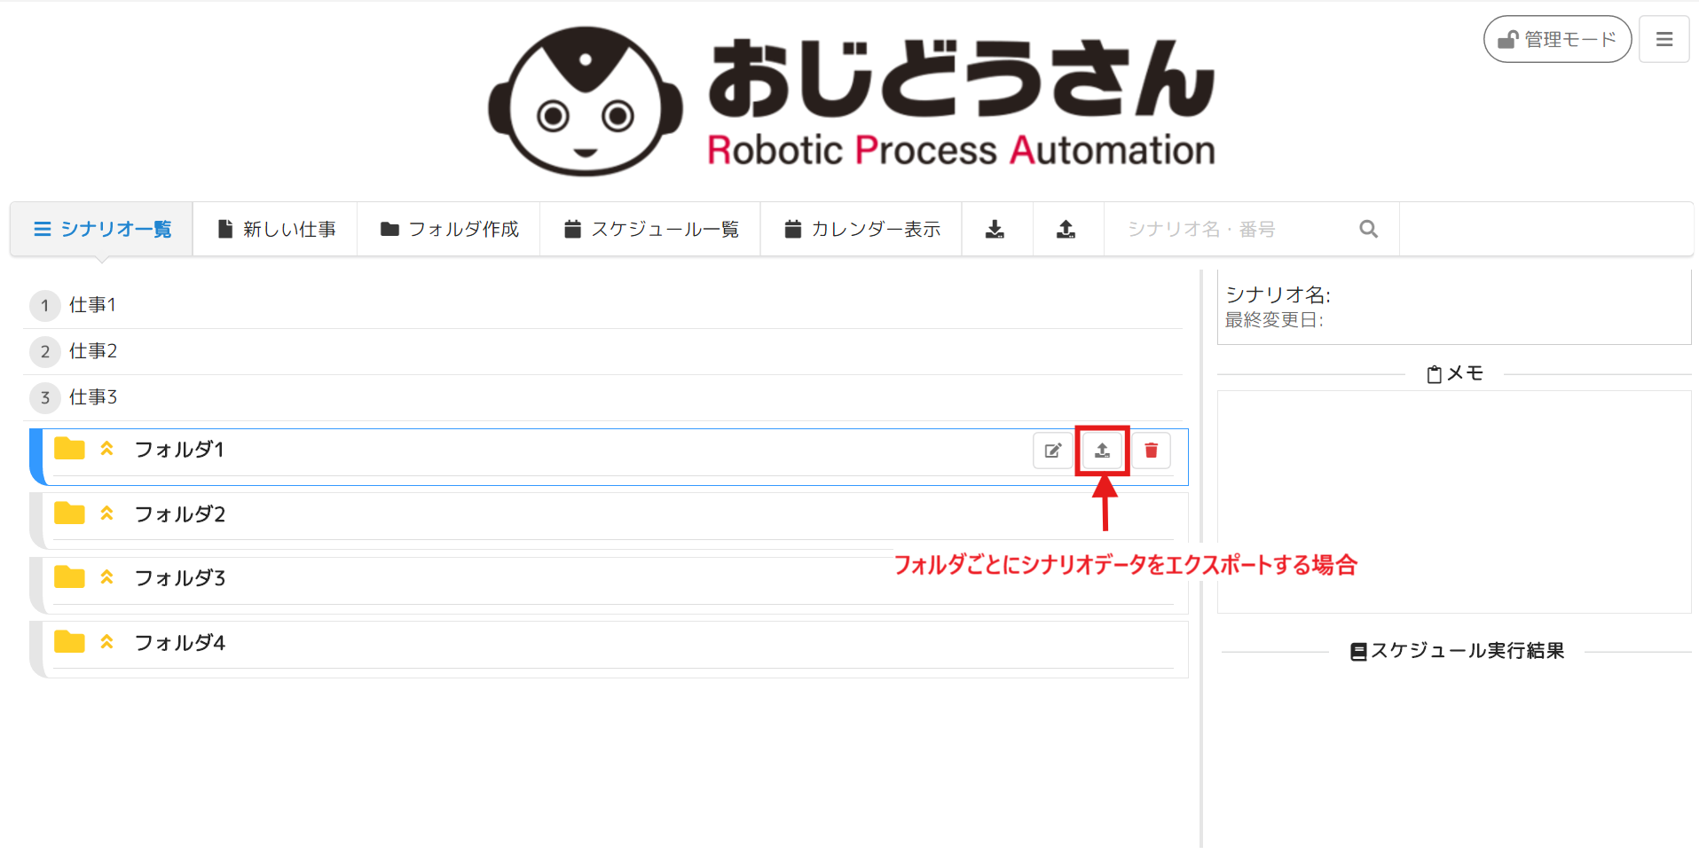Click the メモ clipboard heading
This screenshot has height=862, width=1699.
[x=1455, y=374]
